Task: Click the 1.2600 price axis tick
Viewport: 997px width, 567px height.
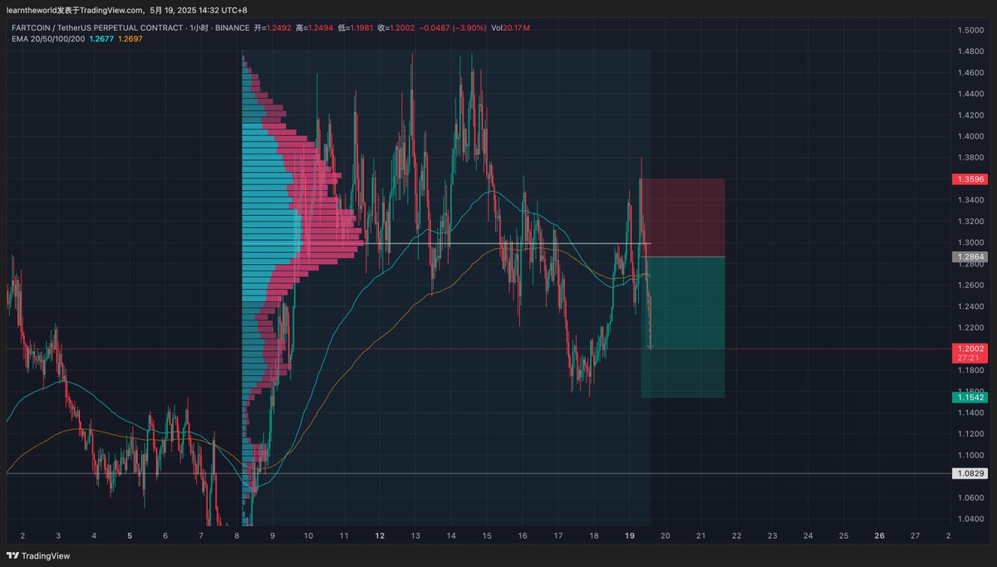Action: click(x=970, y=286)
